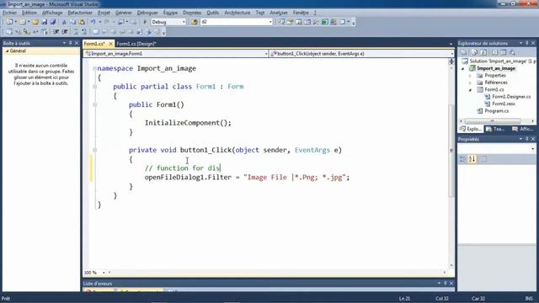
Task: Click the Cut scissors icon
Action: pos(64,22)
